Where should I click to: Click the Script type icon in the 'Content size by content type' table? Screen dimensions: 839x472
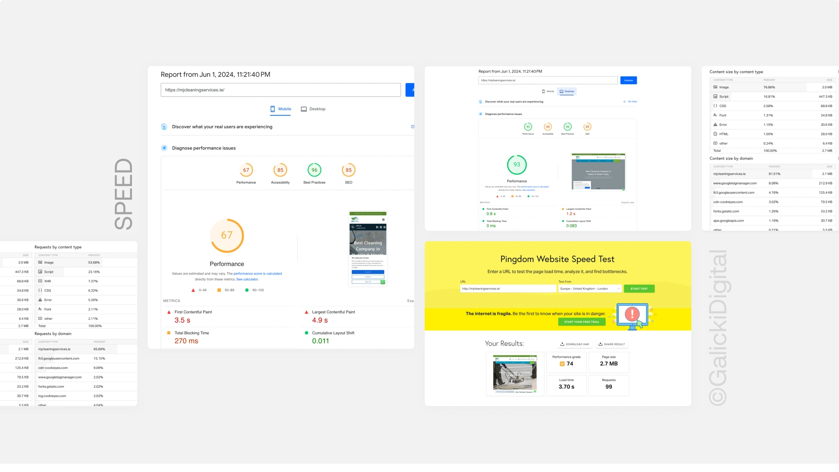tap(715, 96)
